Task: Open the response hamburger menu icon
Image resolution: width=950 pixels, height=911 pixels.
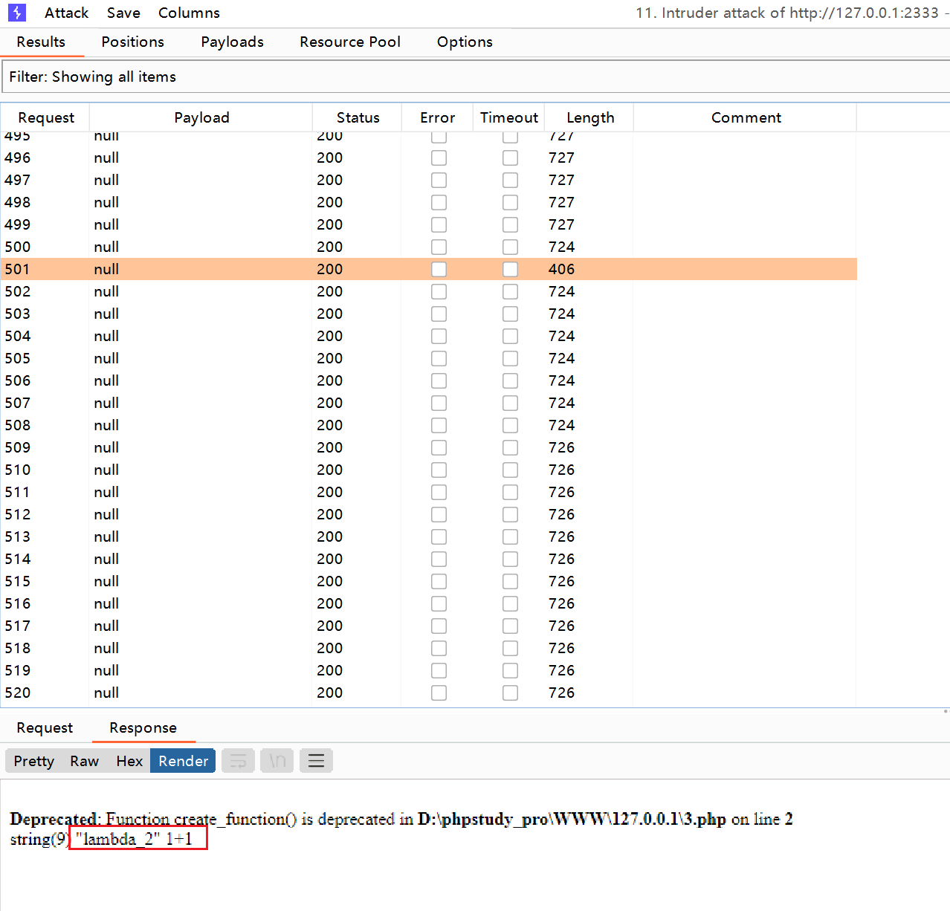Action: coord(316,761)
